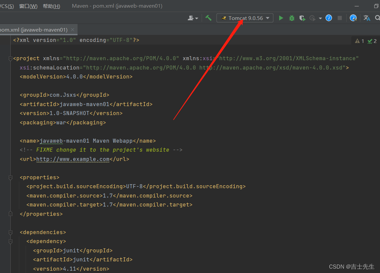
Task: Click the packaging value war
Action: (61, 123)
